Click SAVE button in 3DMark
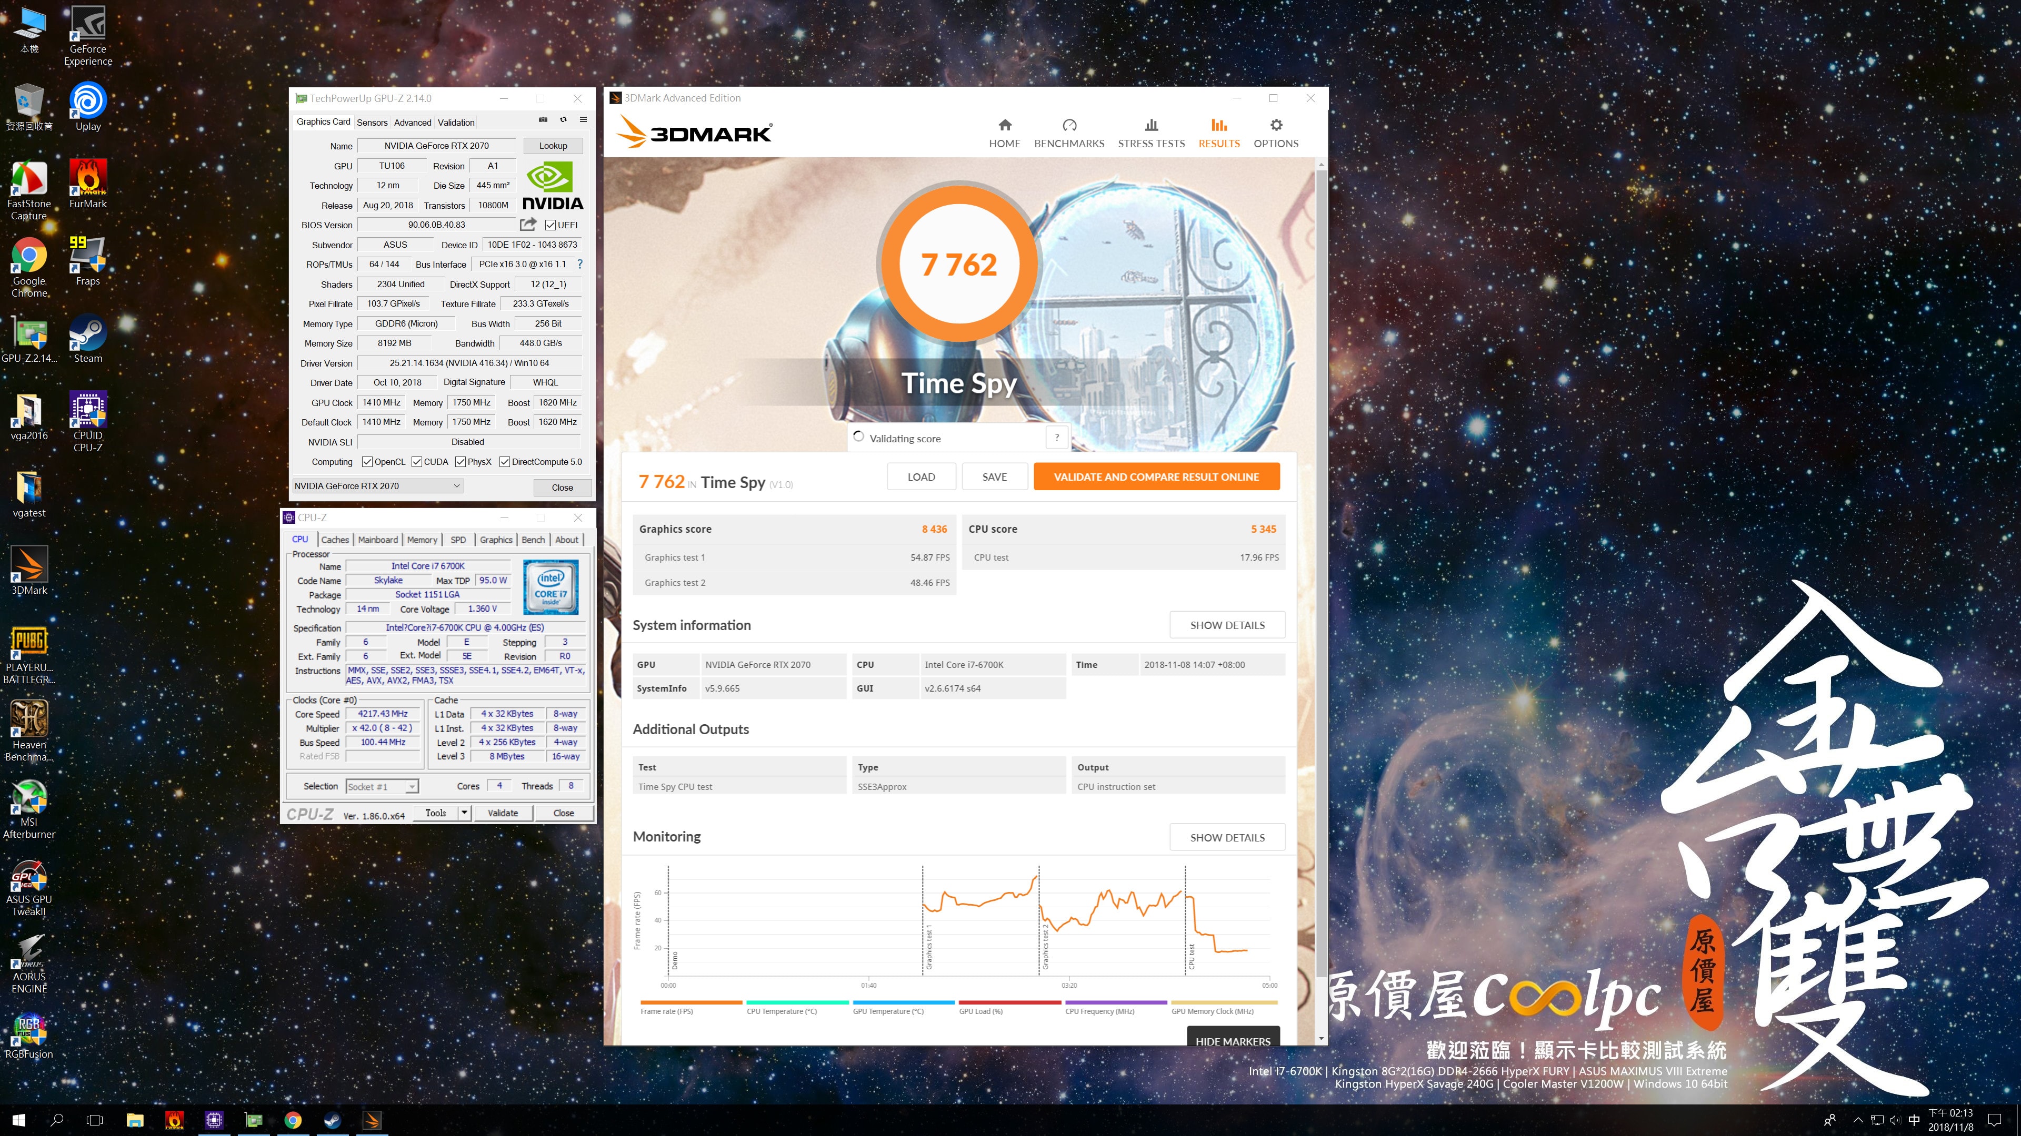2021x1136 pixels. [994, 476]
